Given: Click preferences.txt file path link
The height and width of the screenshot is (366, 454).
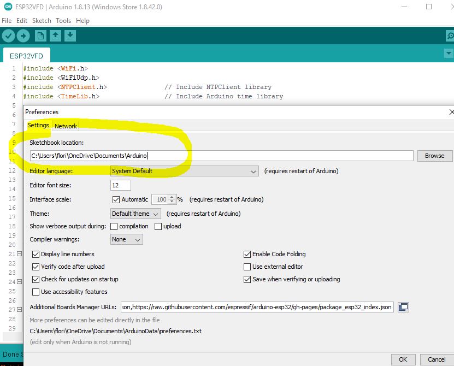Looking at the screenshot, I should [115, 331].
